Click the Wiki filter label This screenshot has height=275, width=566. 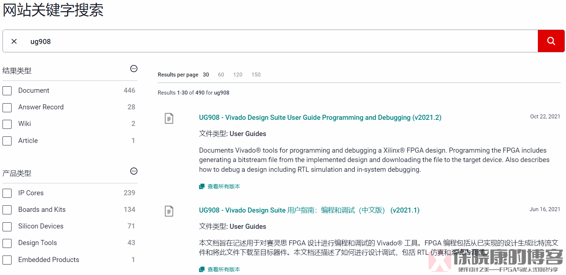pos(25,124)
